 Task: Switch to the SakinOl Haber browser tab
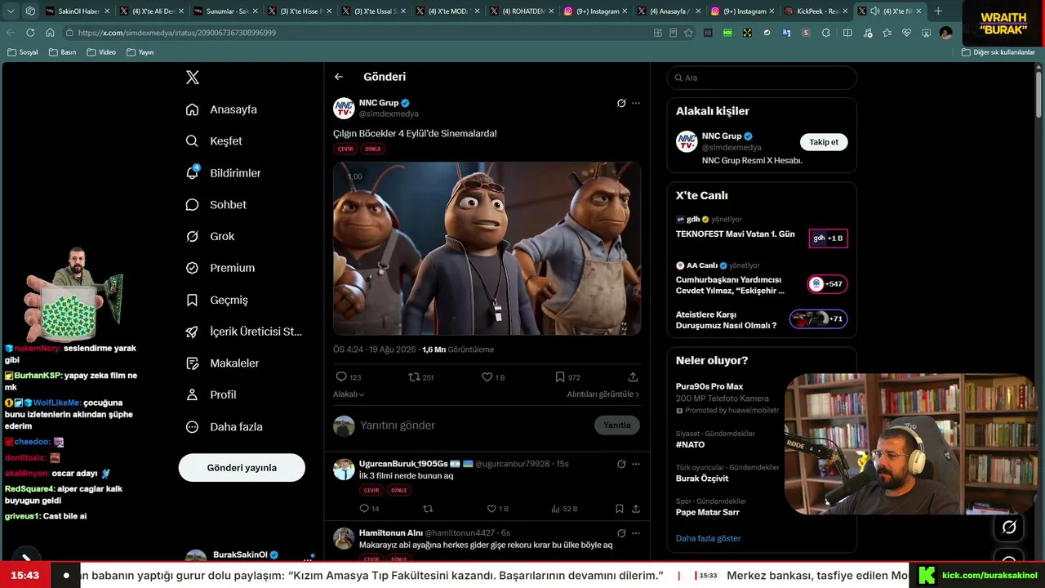click(x=77, y=11)
